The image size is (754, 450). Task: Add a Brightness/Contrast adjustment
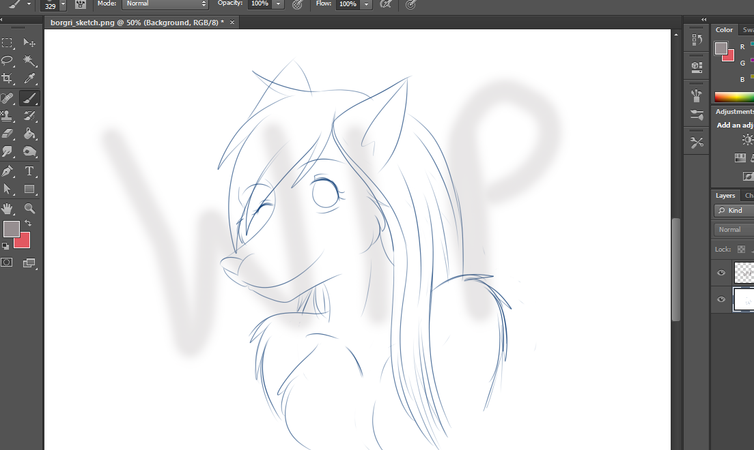(x=748, y=140)
